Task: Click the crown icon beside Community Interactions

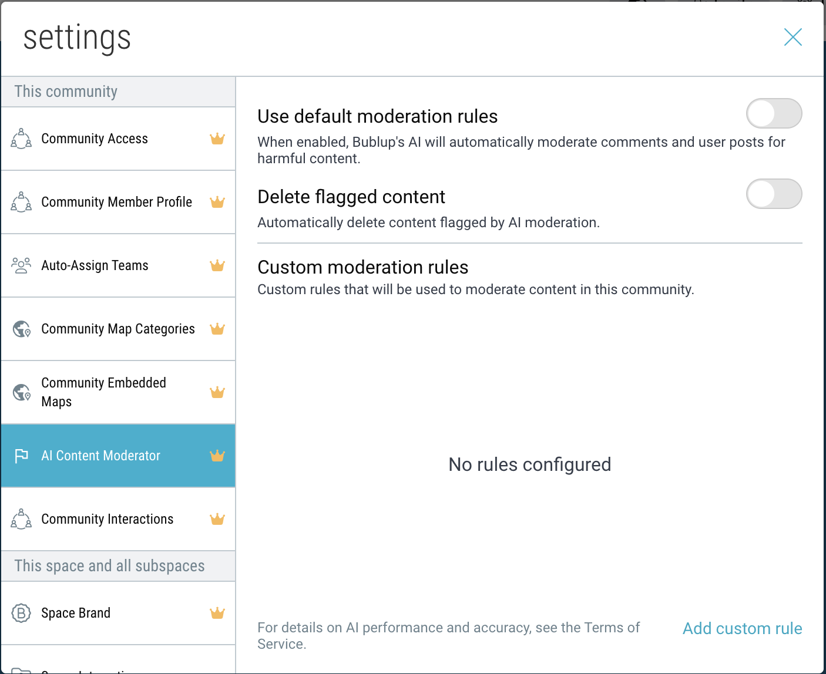Action: (x=217, y=519)
